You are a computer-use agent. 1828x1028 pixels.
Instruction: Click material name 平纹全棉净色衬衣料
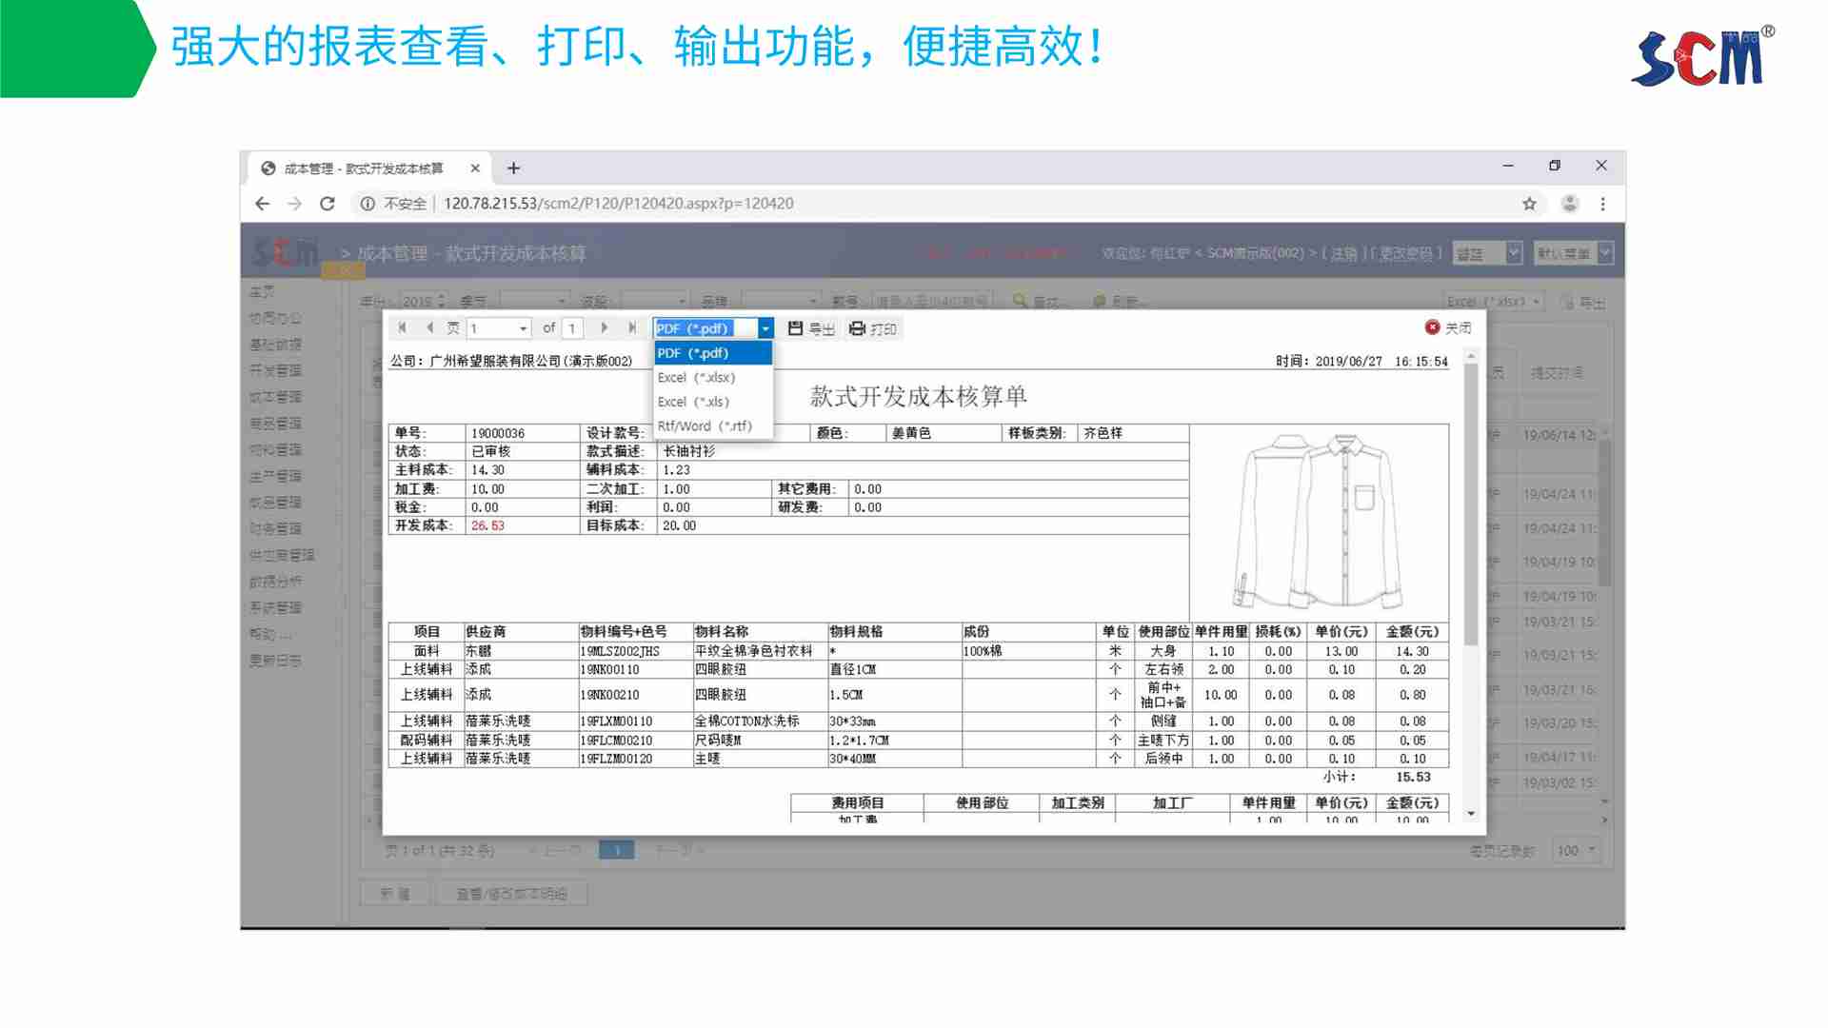click(754, 651)
